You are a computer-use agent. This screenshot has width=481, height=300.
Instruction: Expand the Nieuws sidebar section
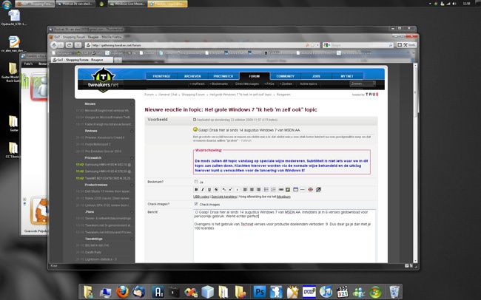pyautogui.click(x=132, y=104)
